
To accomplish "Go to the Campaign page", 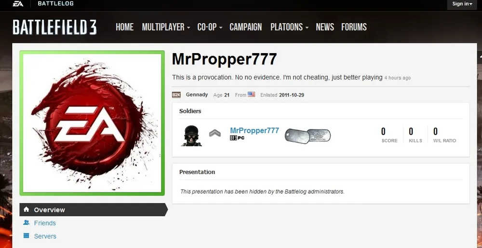I will point(246,27).
